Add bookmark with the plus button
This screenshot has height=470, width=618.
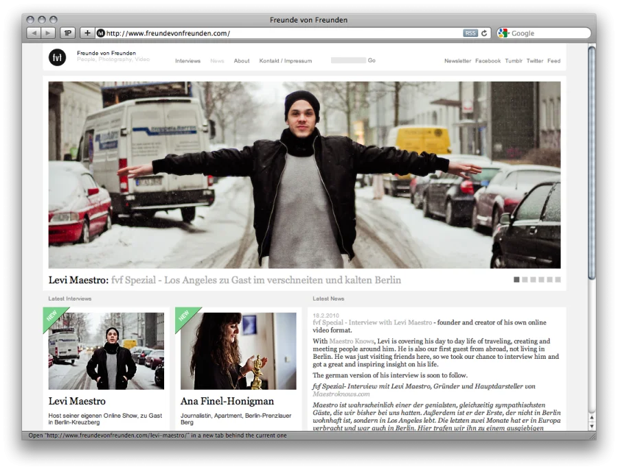tap(87, 33)
